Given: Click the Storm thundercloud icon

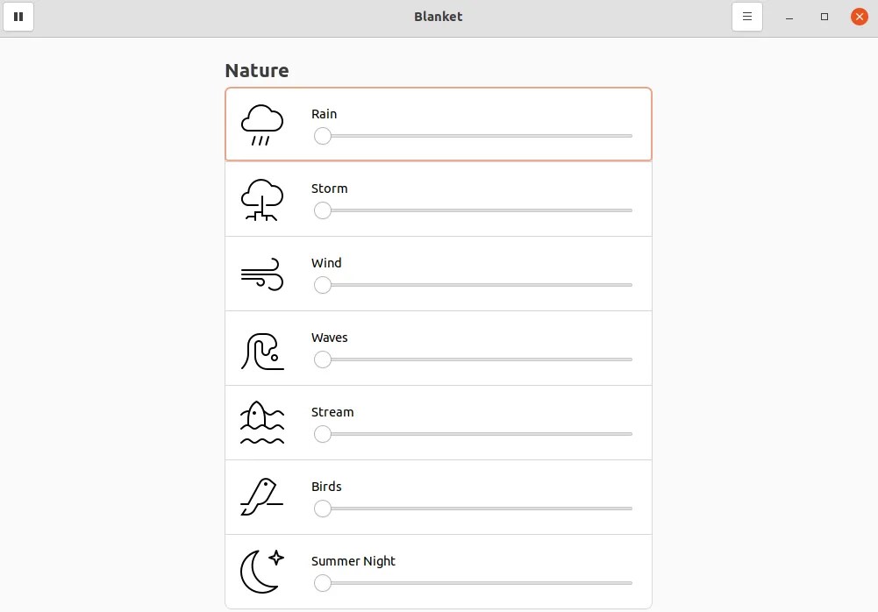Looking at the screenshot, I should (x=261, y=199).
